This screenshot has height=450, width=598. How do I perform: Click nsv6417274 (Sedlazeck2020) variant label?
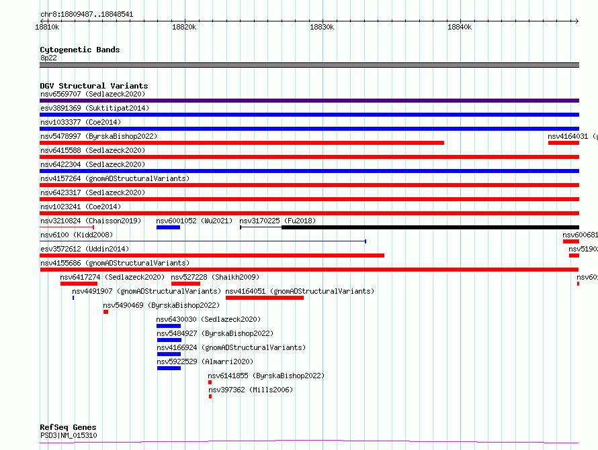click(x=112, y=277)
